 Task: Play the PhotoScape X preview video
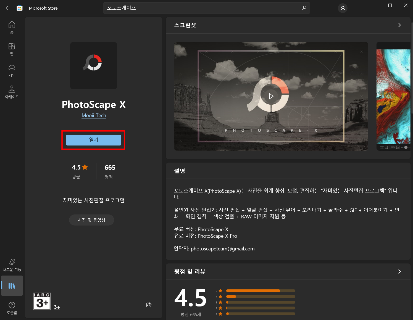pos(271,96)
